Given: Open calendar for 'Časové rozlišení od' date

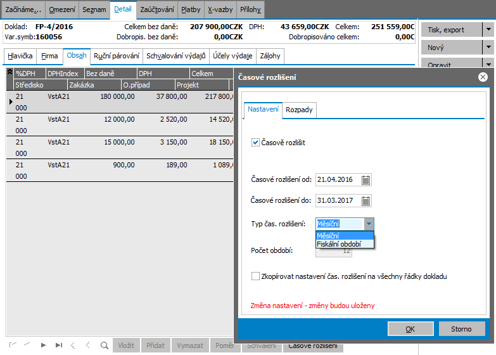Looking at the screenshot, I should point(366,180).
